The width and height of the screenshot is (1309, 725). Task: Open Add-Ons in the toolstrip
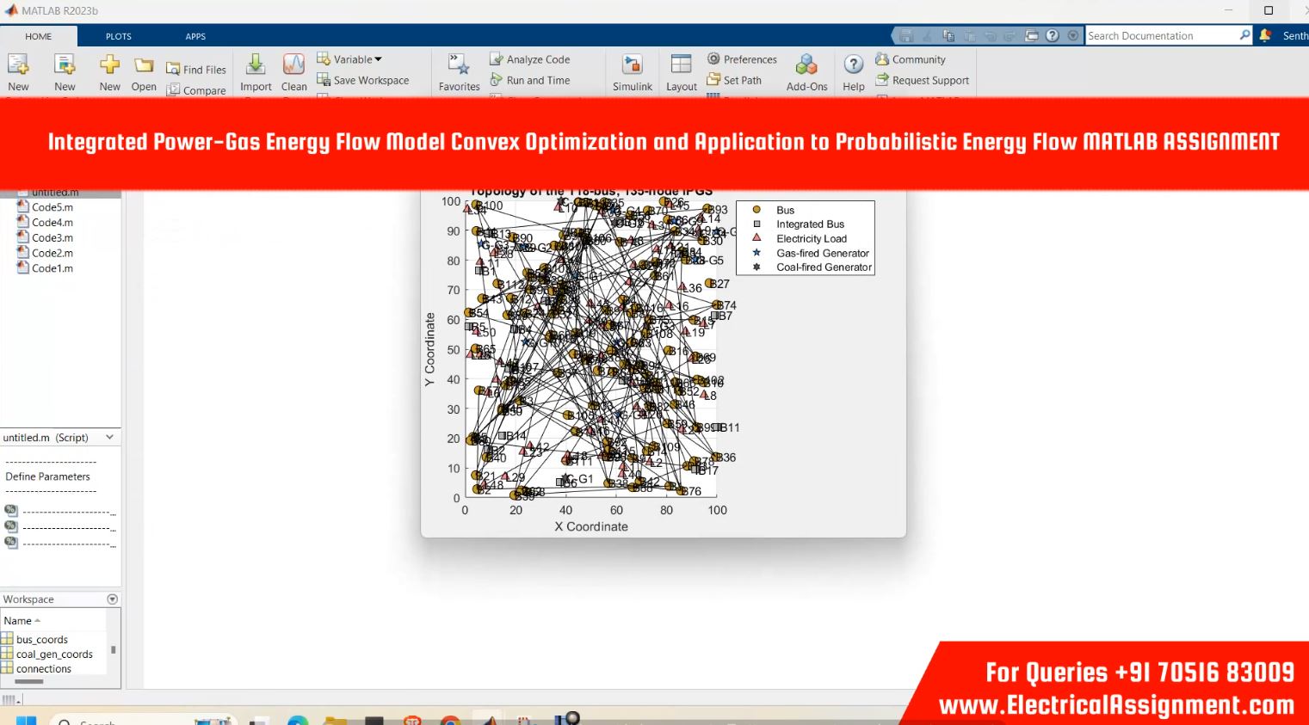tap(806, 65)
